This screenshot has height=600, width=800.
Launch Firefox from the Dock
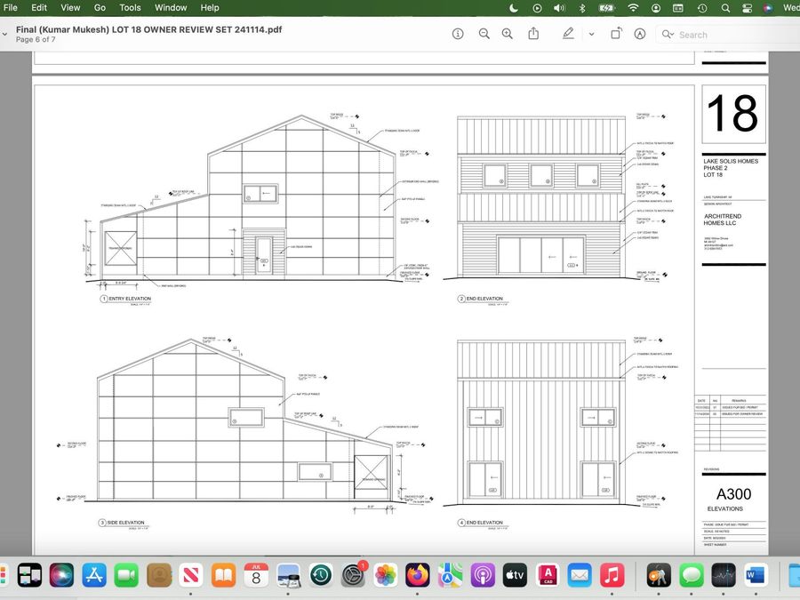pos(418,575)
